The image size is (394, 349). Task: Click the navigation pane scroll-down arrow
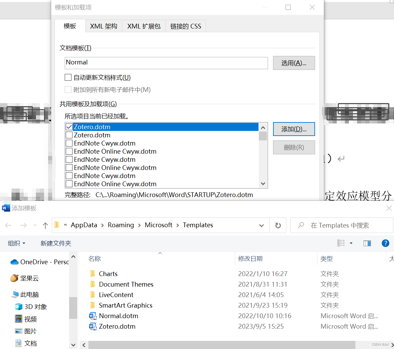click(73, 345)
